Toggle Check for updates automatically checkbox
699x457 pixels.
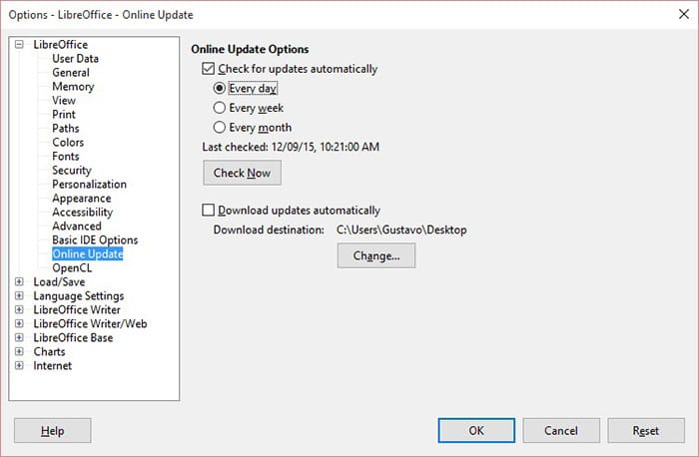point(209,69)
